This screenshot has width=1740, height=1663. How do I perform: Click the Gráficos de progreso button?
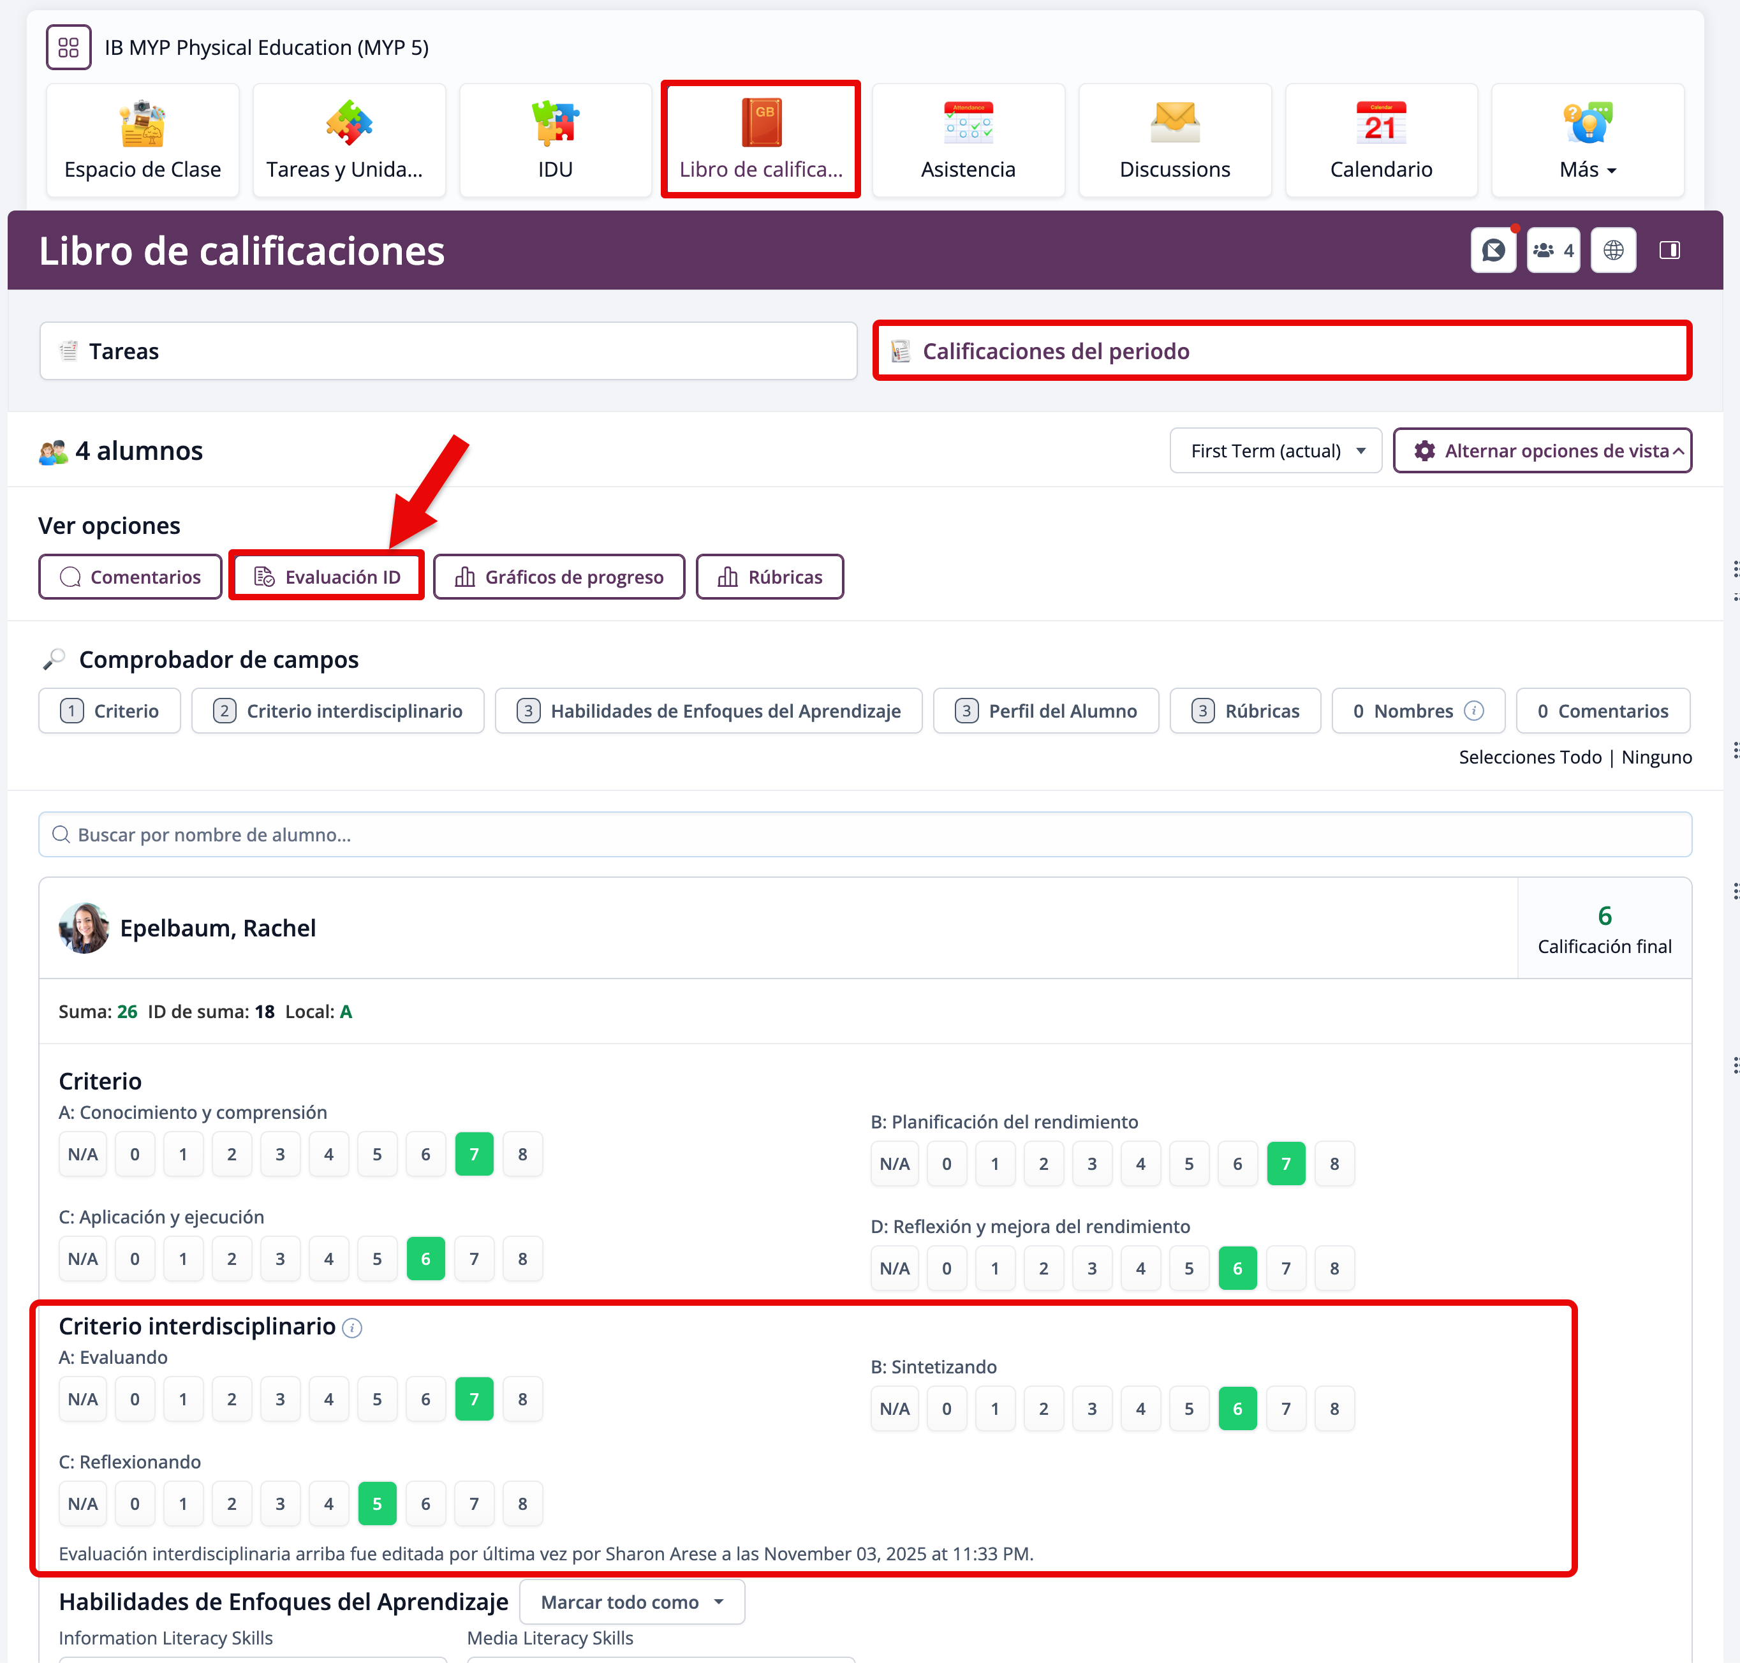click(x=559, y=577)
